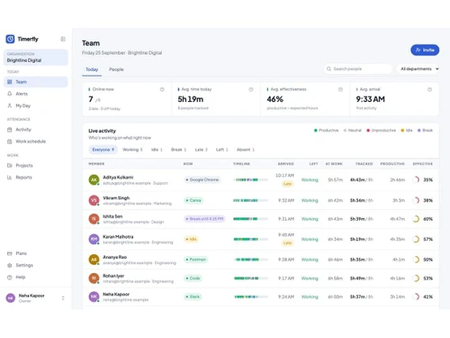Click the Settings gear icon
450x338 pixels.
10,265
